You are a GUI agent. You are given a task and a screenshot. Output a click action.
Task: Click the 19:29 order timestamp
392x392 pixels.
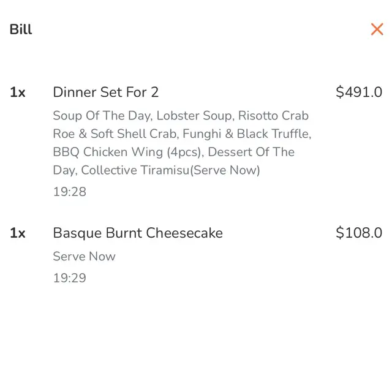point(69,278)
